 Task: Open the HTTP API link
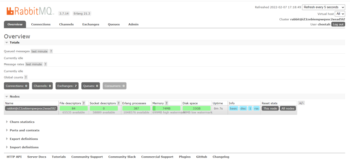coord(14,157)
